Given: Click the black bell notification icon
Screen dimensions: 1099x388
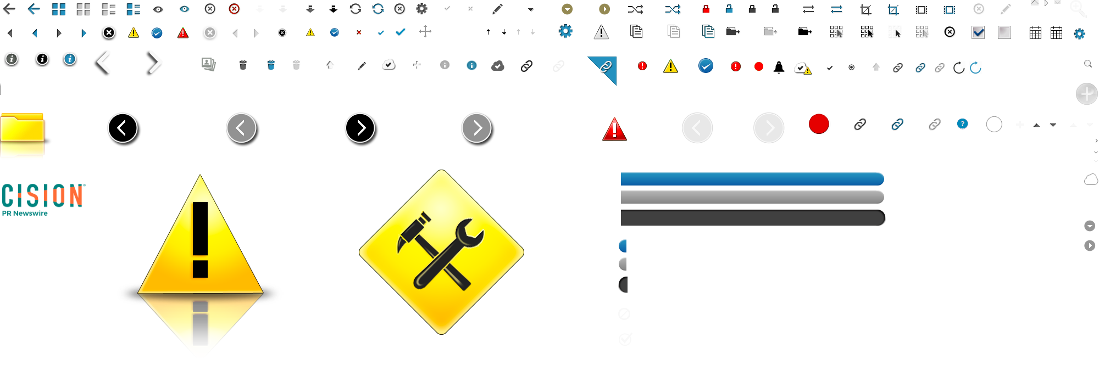Looking at the screenshot, I should coord(779,67).
